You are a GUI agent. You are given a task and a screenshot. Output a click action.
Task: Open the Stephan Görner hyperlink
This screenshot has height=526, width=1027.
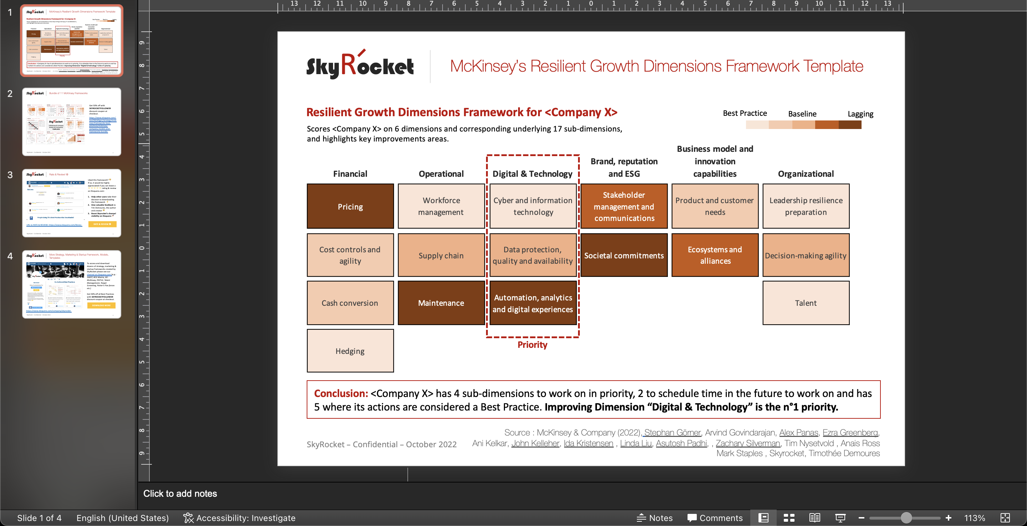pyautogui.click(x=672, y=432)
